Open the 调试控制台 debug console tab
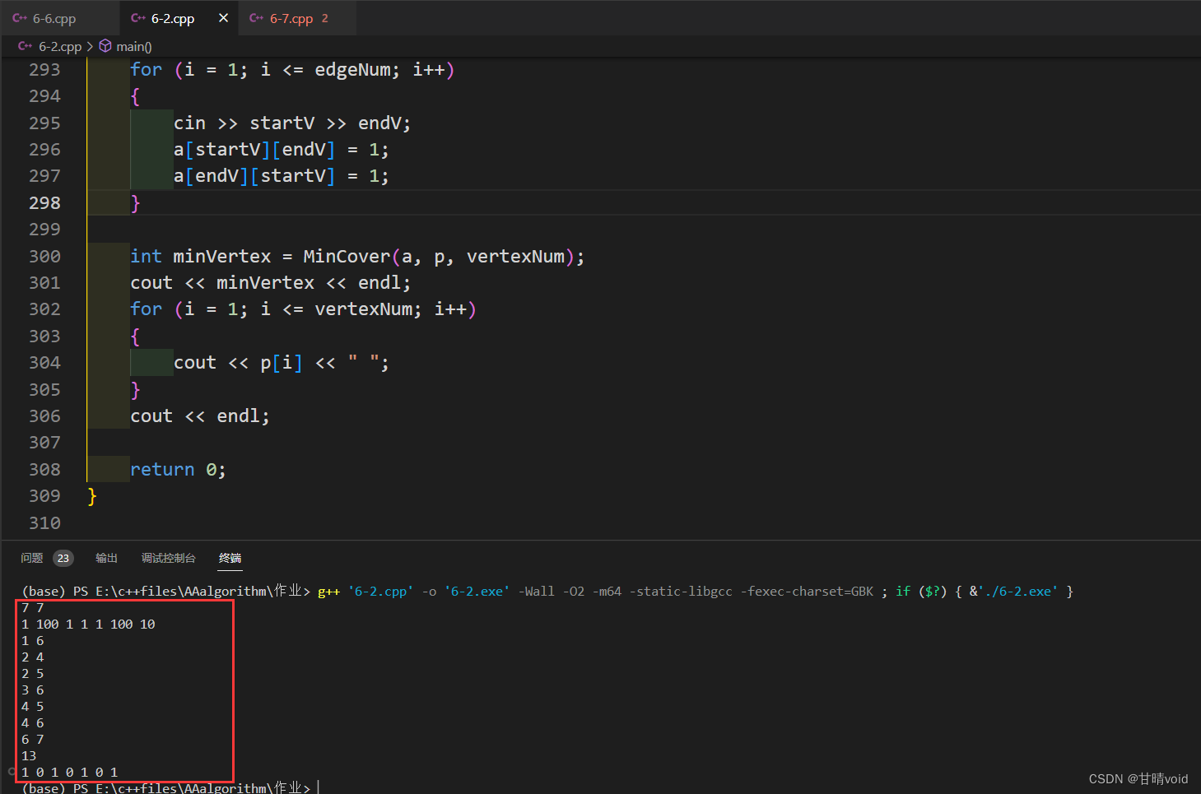Viewport: 1201px width, 794px height. pos(169,558)
